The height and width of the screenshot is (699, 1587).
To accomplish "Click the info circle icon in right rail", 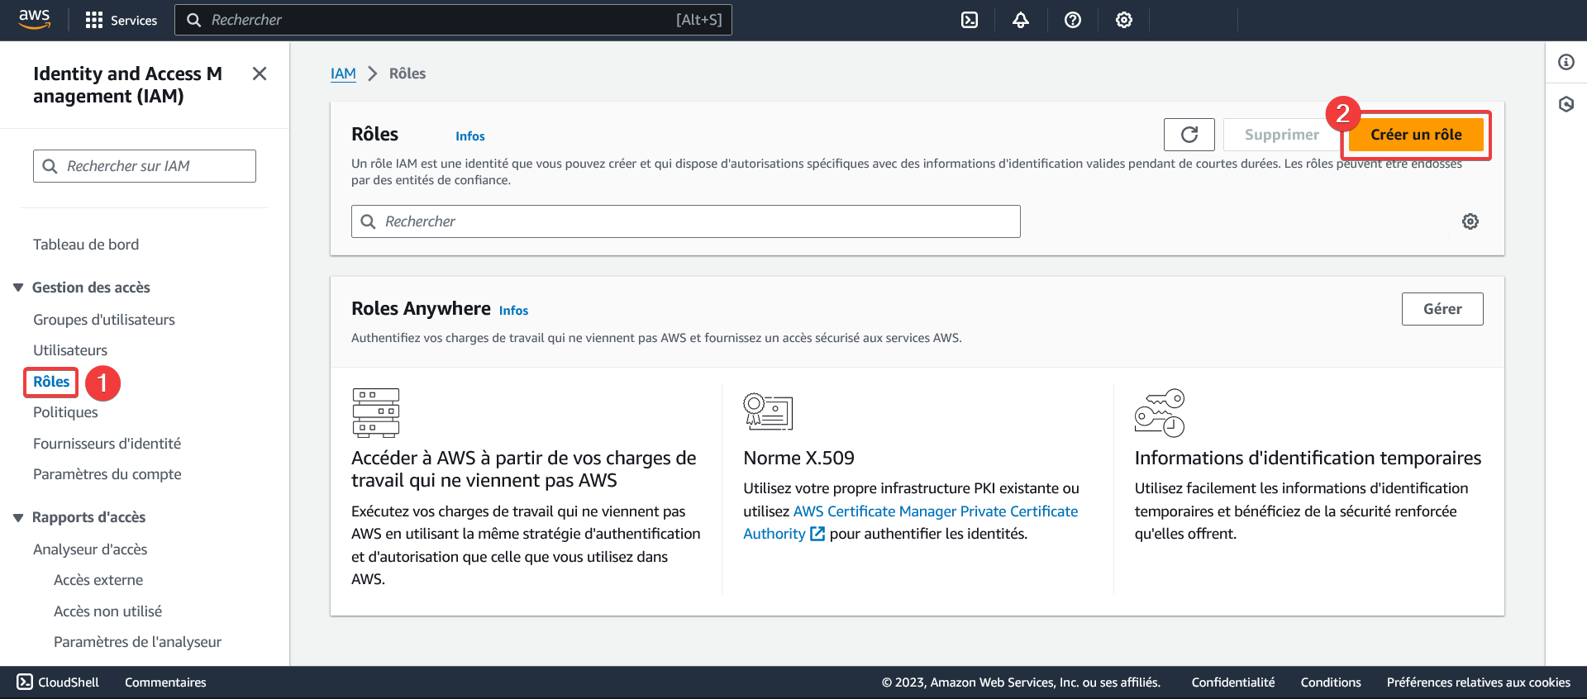I will (1566, 62).
